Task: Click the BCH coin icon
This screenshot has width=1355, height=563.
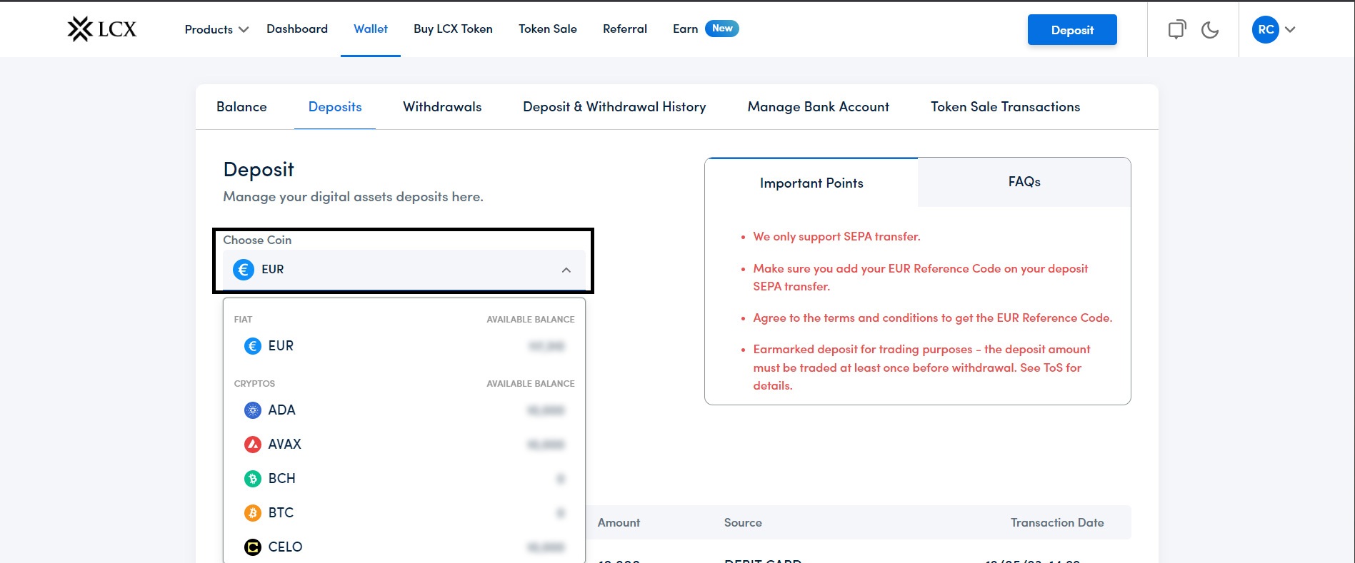Action: (x=253, y=479)
